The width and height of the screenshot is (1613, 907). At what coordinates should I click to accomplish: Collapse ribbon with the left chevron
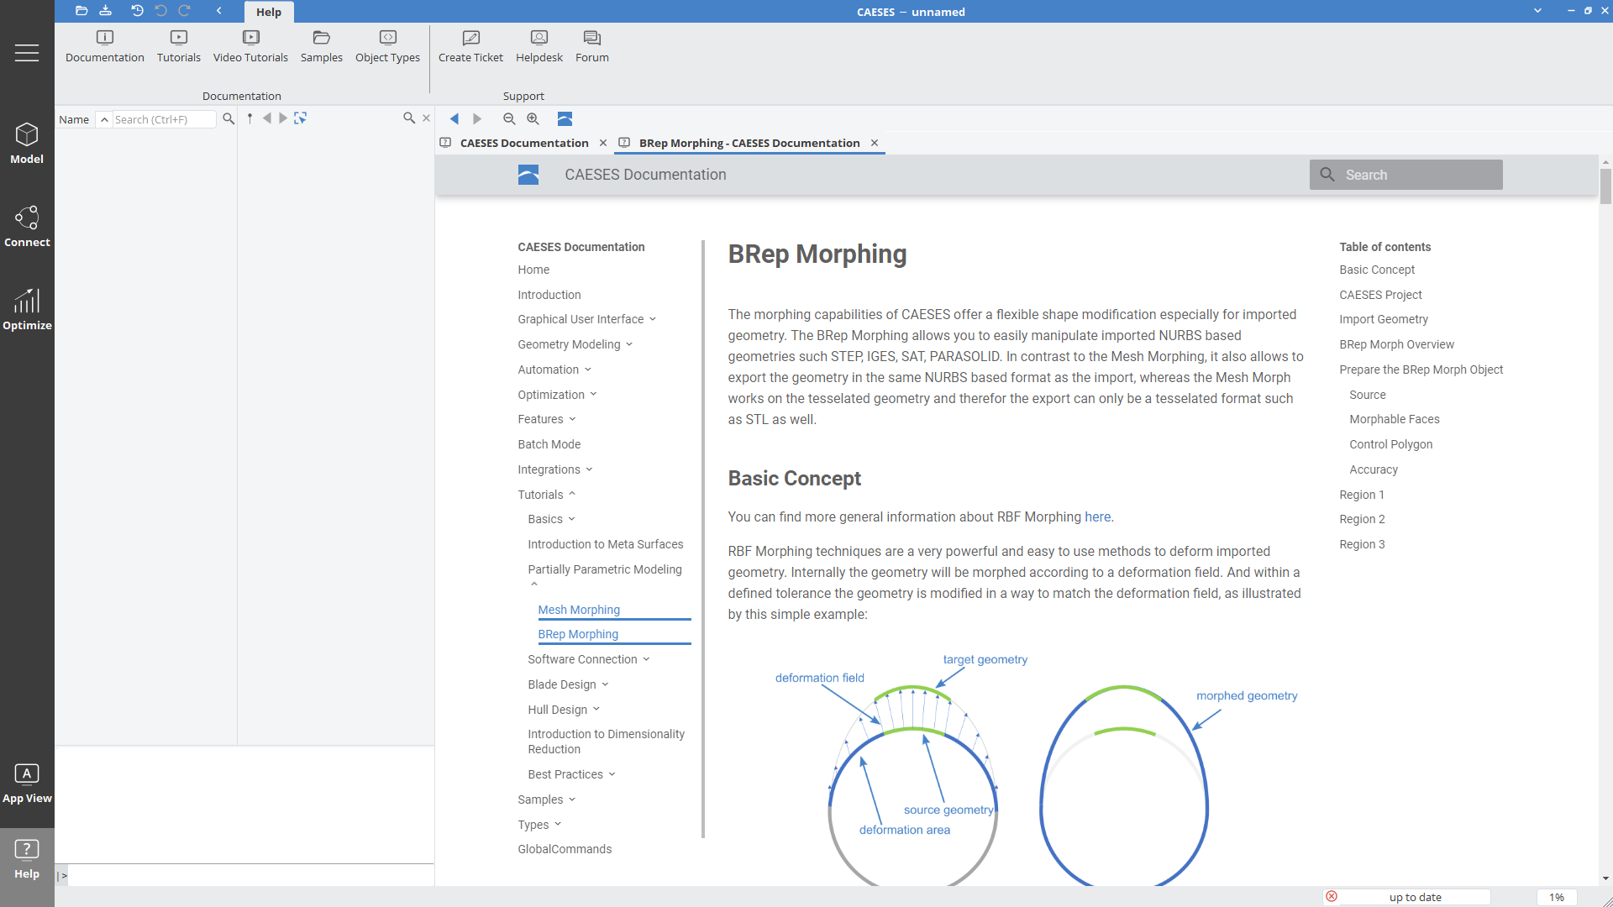(218, 11)
